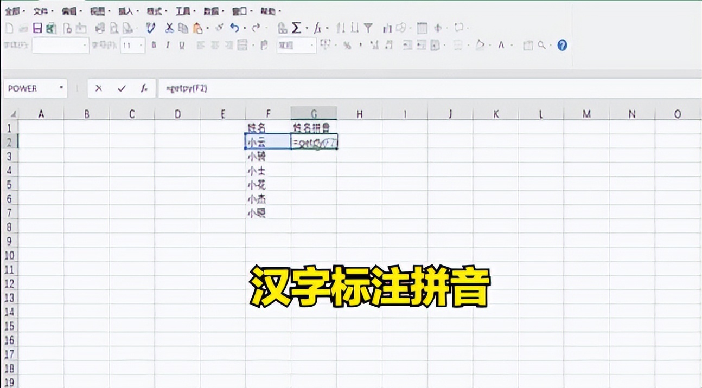Cut the selection with the scissors icon
Screen dimensions: 702x388
tap(169, 28)
